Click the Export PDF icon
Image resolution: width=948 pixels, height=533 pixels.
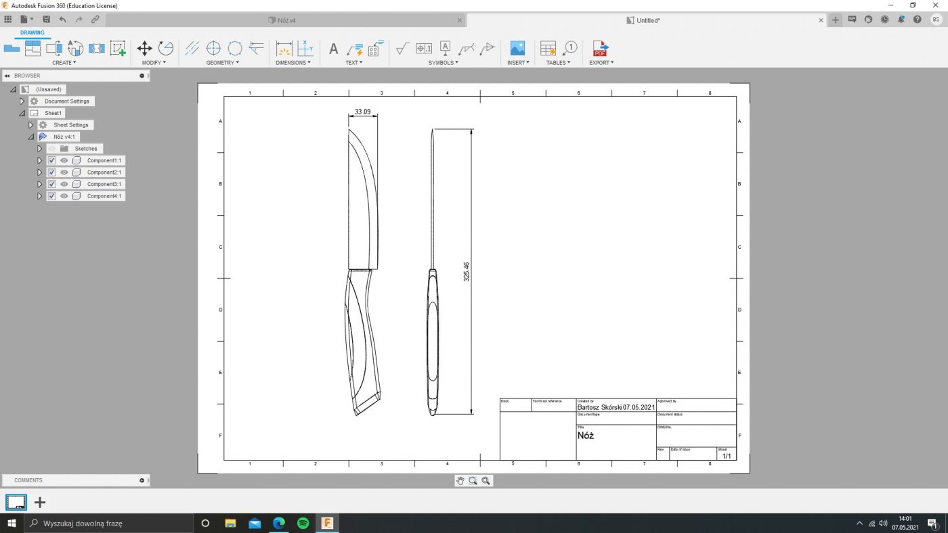tap(600, 48)
